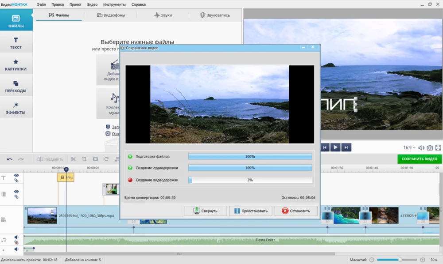Open the Проект menu
This screenshot has height=264, width=443.
pos(75,4)
